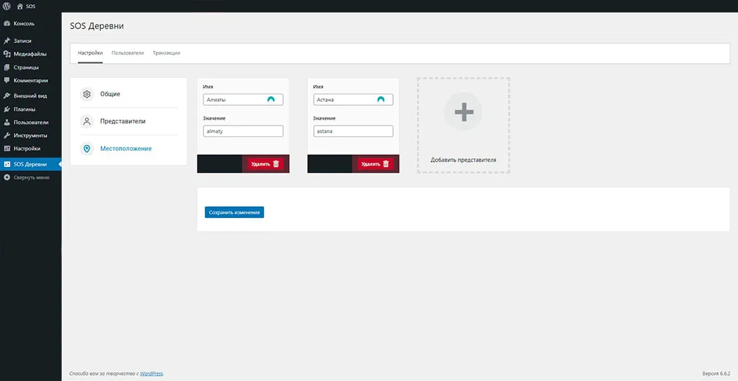Delete the Астана location card
Image resolution: width=738 pixels, height=381 pixels.
coord(376,164)
